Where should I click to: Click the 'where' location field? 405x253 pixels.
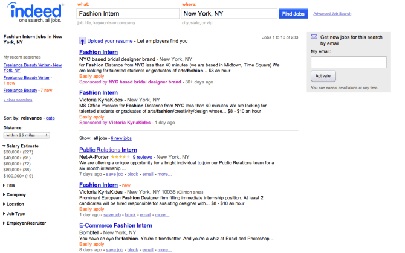228,13
